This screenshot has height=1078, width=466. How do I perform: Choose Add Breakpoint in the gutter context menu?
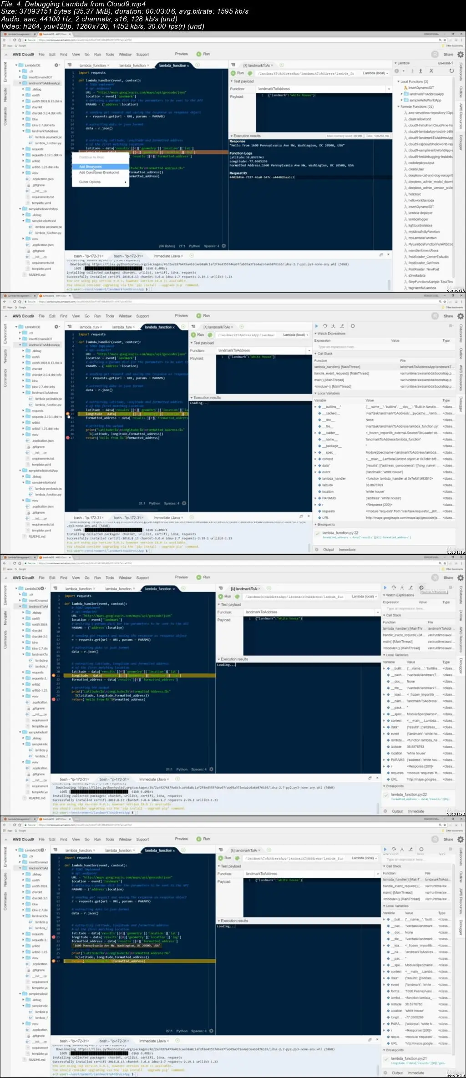tap(101, 167)
